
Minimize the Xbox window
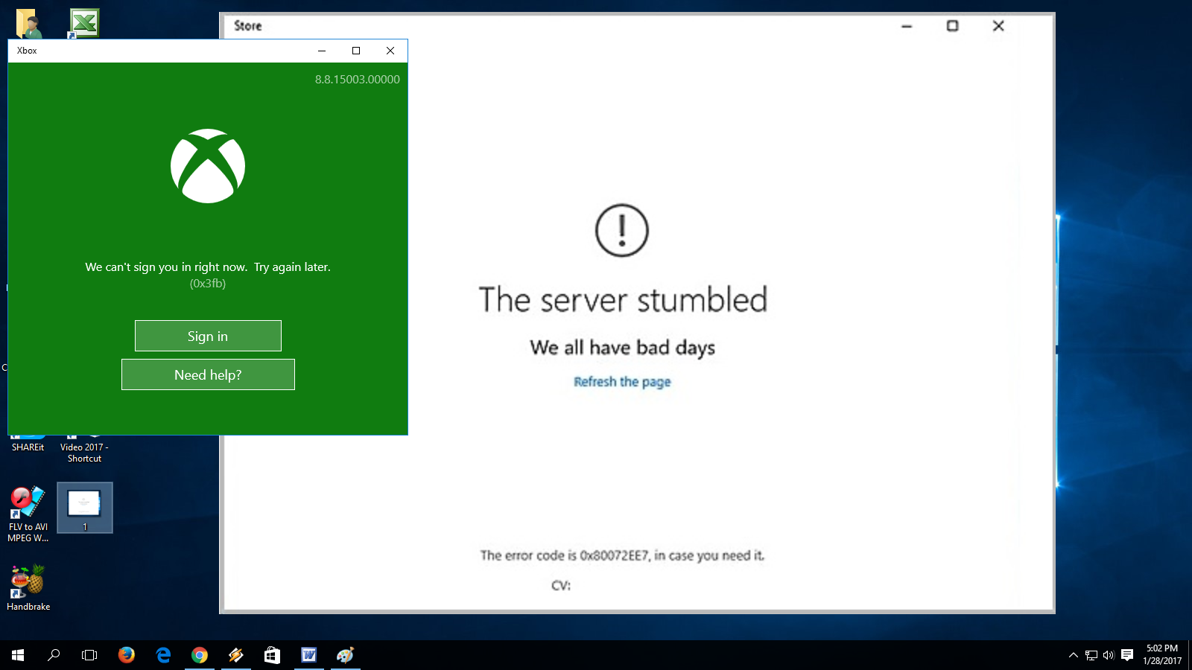pos(322,51)
